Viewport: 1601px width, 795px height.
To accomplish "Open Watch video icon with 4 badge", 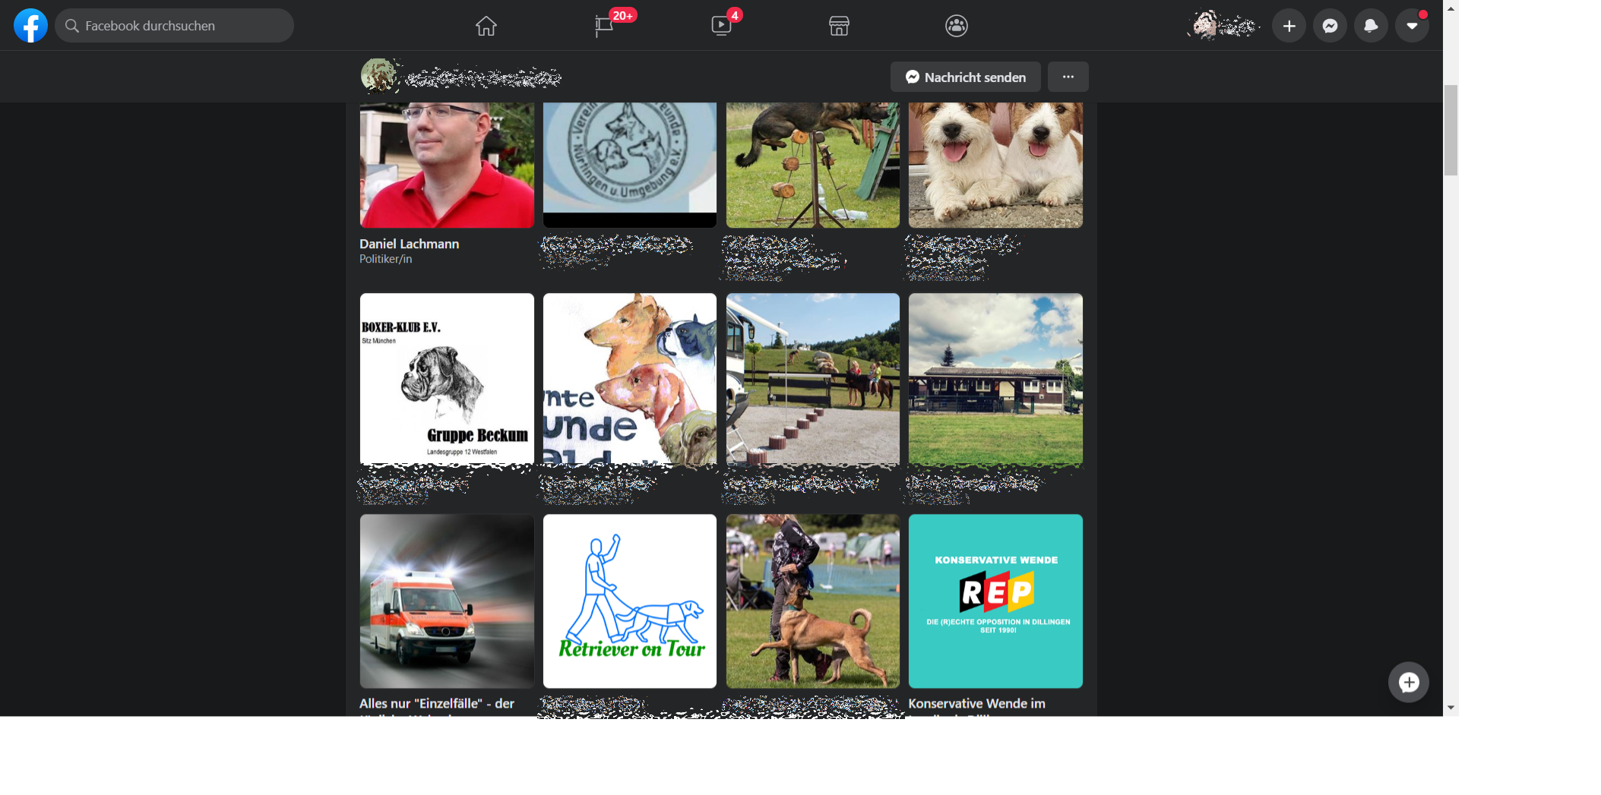I will [x=721, y=26].
